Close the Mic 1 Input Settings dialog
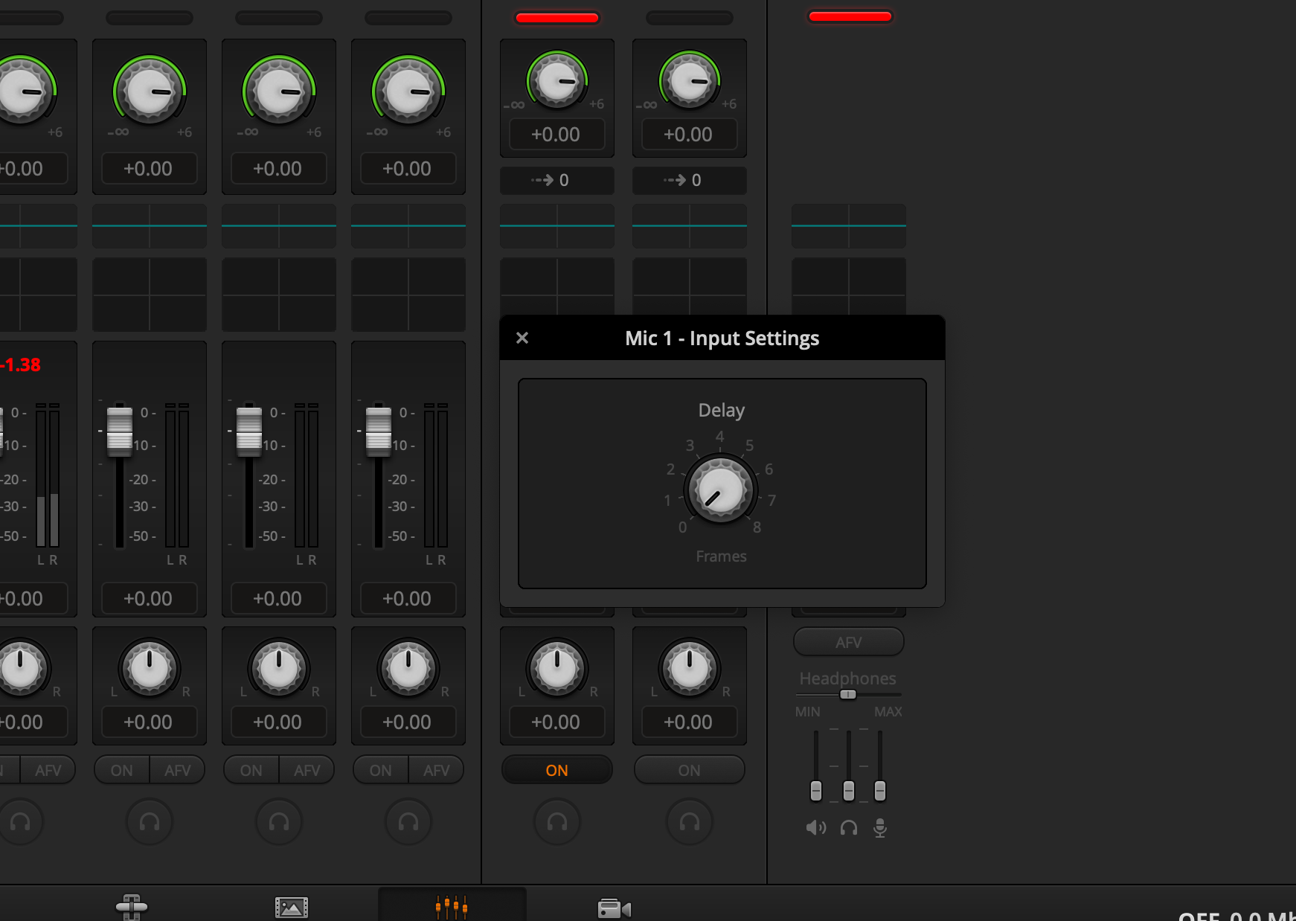 point(522,338)
